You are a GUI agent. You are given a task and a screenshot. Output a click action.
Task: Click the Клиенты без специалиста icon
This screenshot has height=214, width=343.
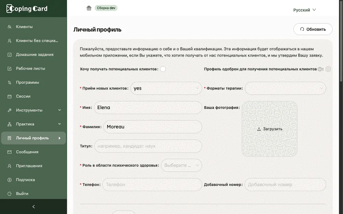point(9,41)
